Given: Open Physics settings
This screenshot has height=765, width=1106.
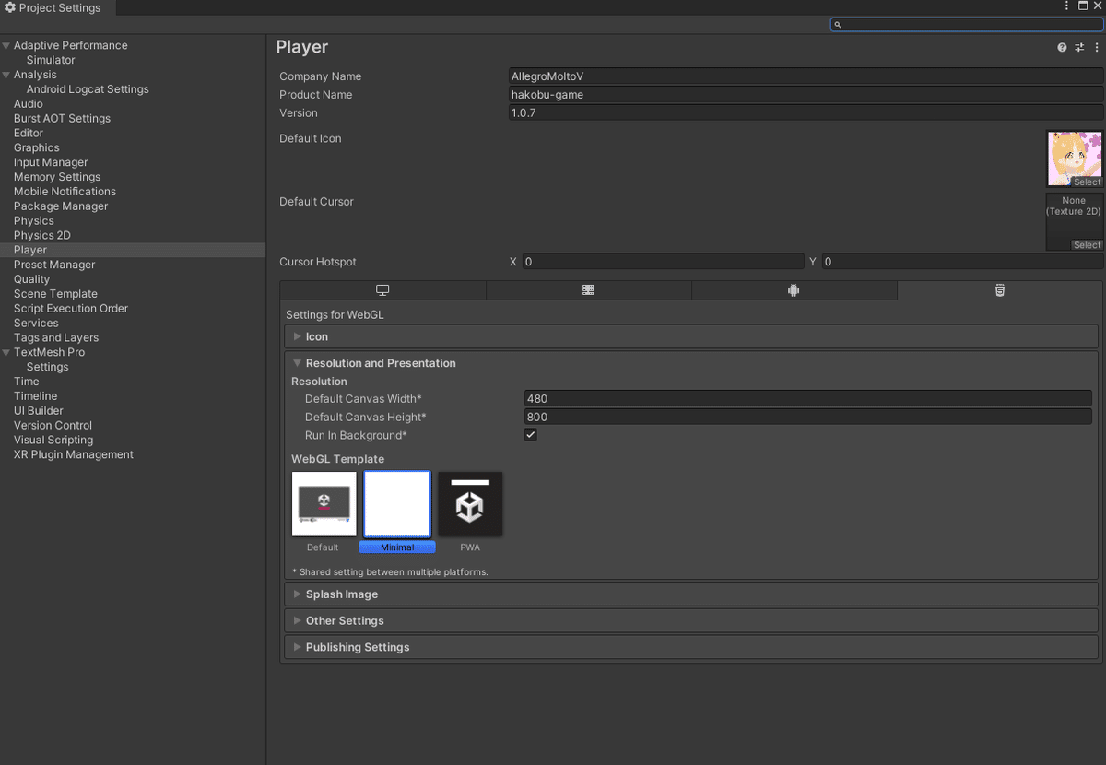Looking at the screenshot, I should tap(34, 221).
